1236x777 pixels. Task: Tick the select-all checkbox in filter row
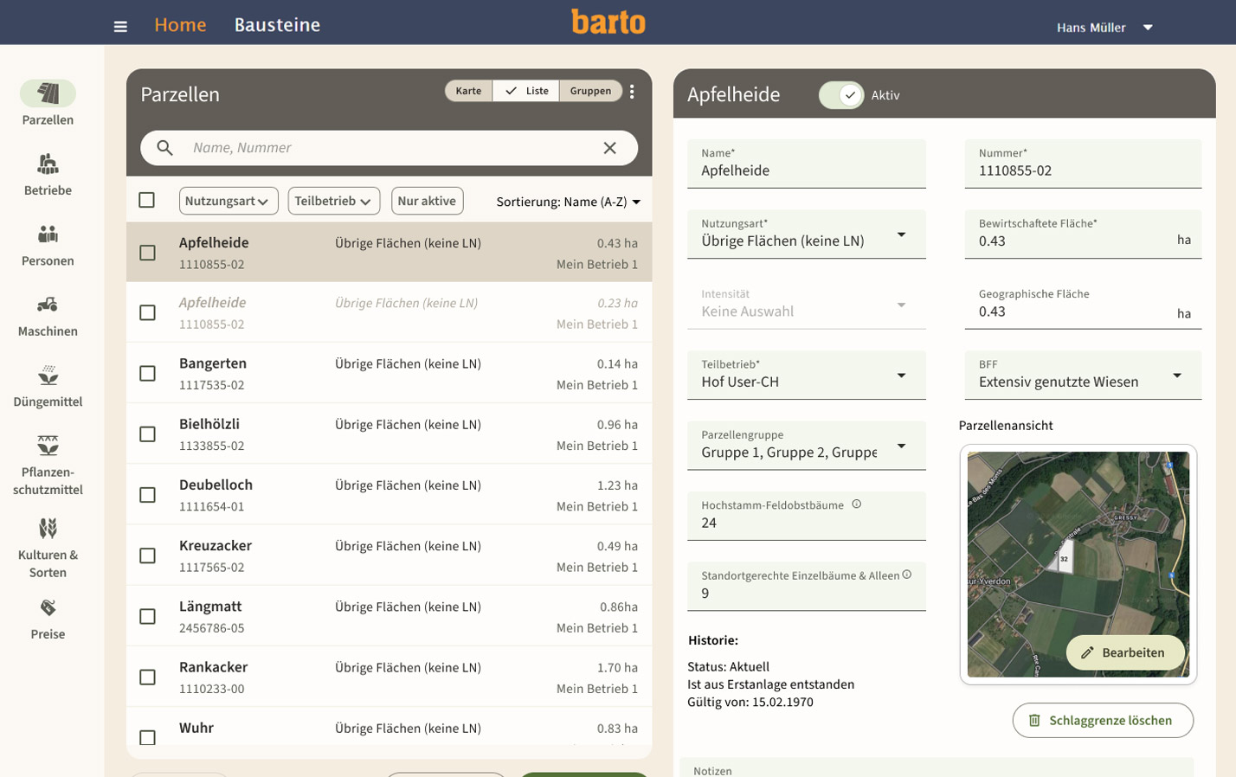(147, 201)
